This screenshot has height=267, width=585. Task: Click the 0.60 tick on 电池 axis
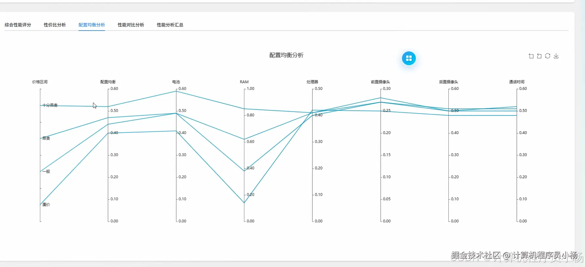point(182,89)
